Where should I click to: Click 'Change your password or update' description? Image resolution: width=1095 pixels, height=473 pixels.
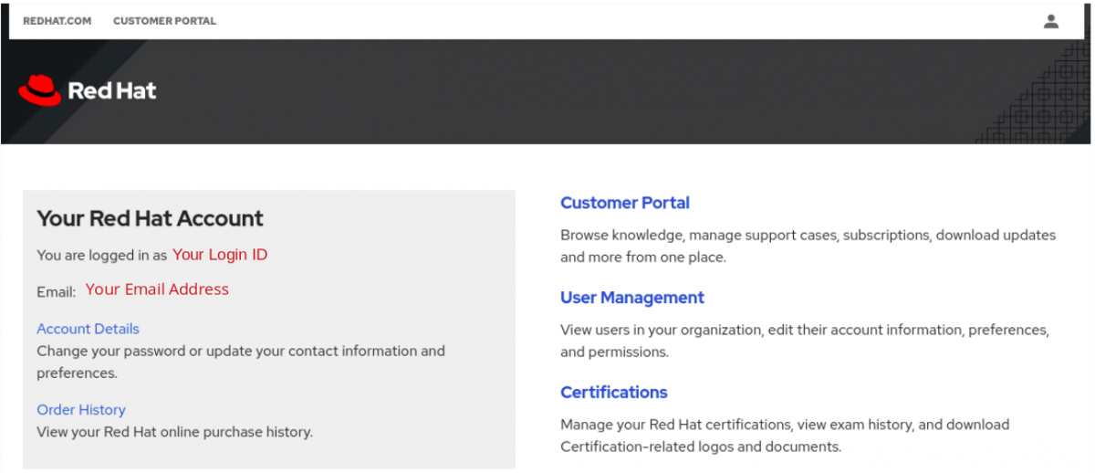click(x=241, y=362)
